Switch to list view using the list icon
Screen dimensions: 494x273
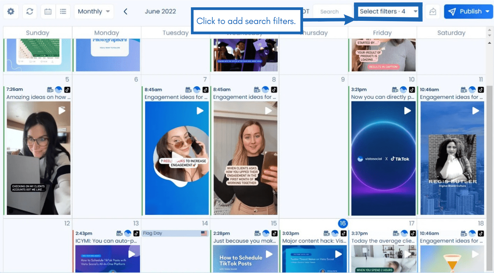click(63, 11)
